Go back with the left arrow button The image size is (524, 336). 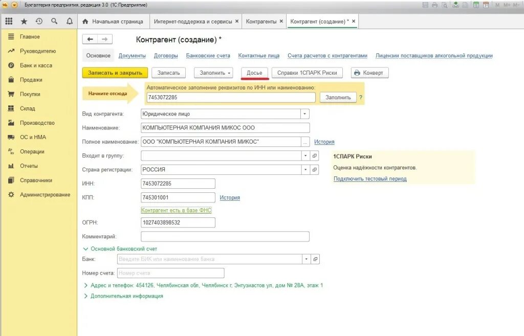[x=90, y=39]
